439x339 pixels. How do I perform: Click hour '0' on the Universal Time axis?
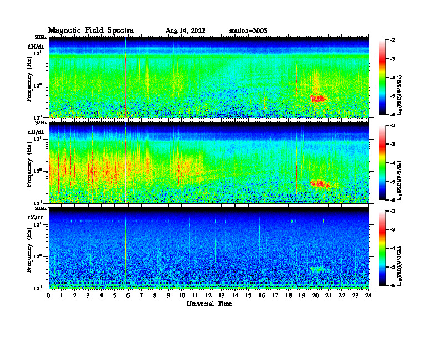[48, 296]
